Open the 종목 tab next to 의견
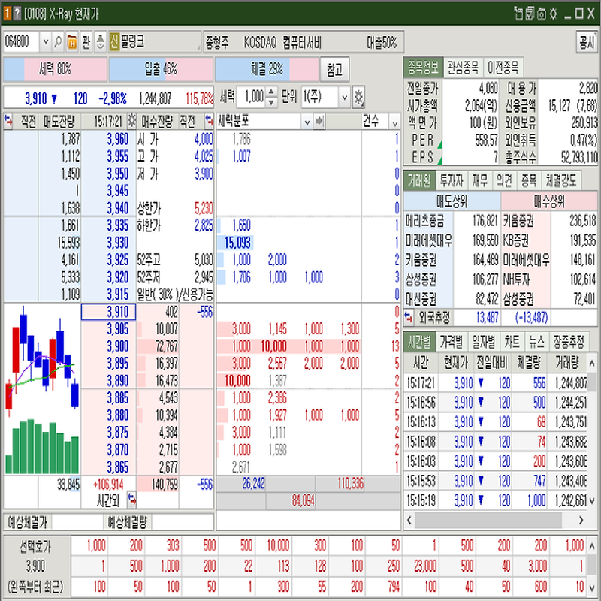 coord(529,180)
